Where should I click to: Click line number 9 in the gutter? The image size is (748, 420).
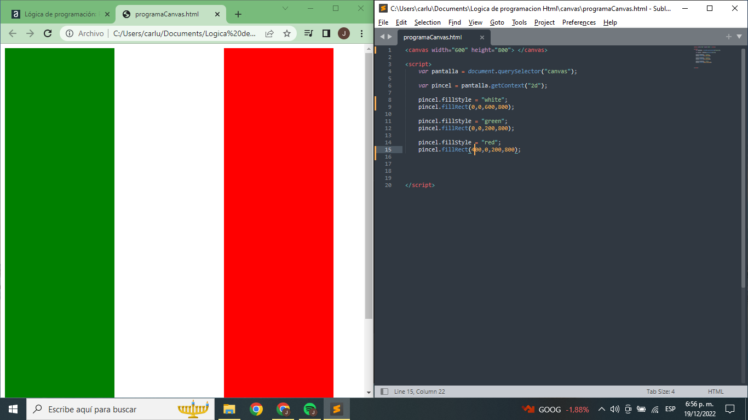pyautogui.click(x=389, y=107)
